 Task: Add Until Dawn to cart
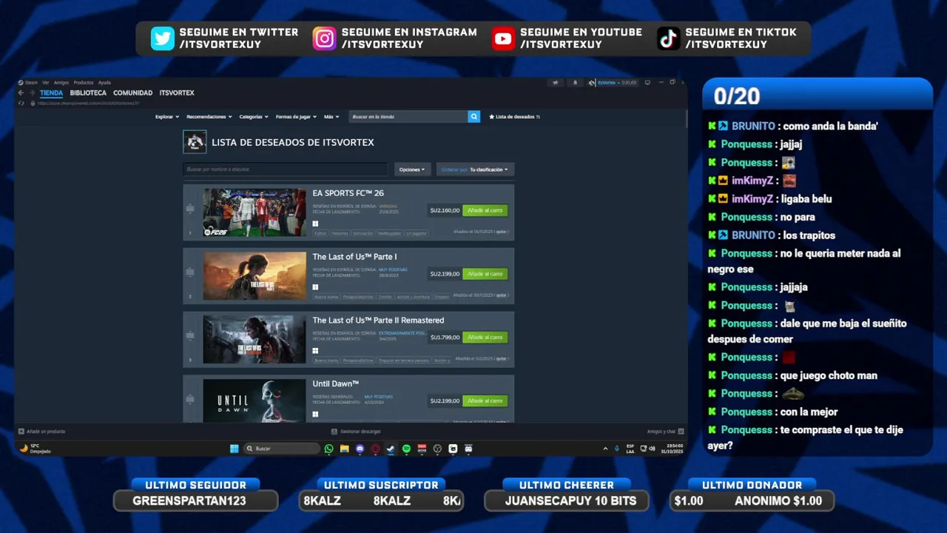485,400
